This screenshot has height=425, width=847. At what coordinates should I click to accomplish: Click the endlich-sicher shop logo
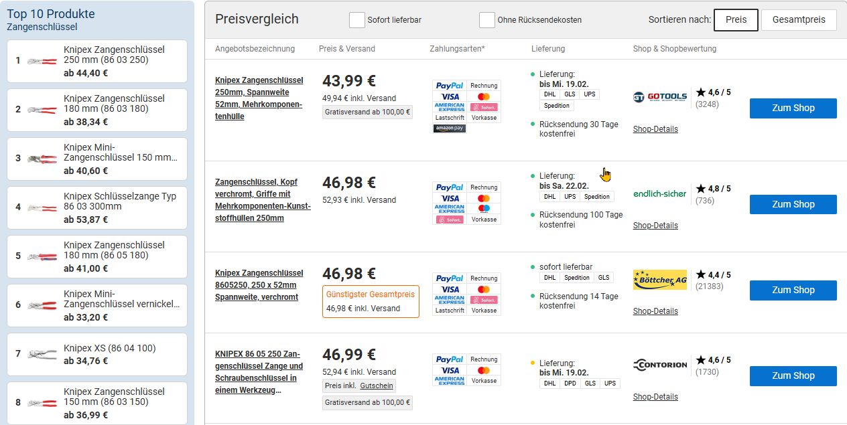coord(660,193)
